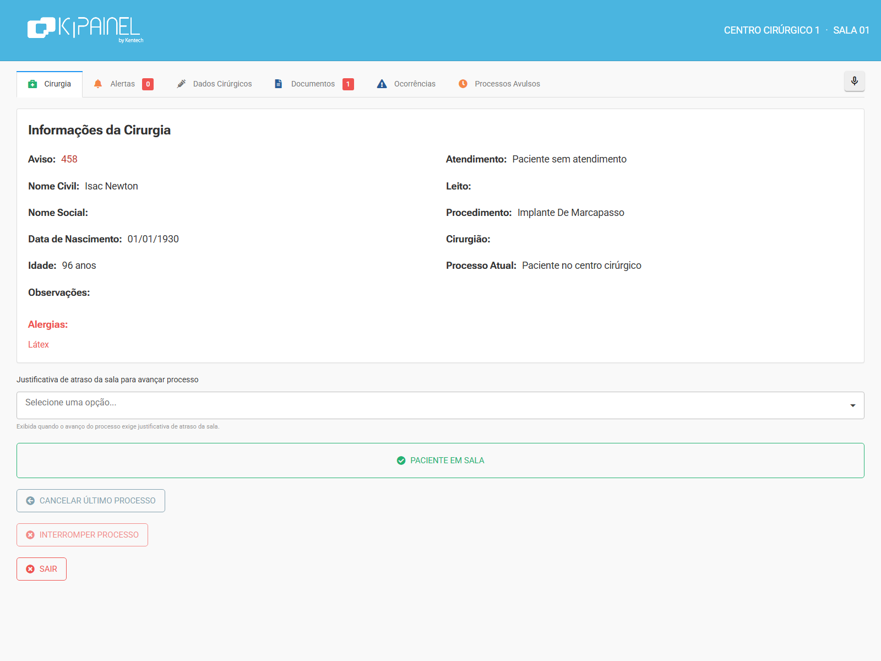Click the Aviso number 458
881x661 pixels.
(x=69, y=159)
